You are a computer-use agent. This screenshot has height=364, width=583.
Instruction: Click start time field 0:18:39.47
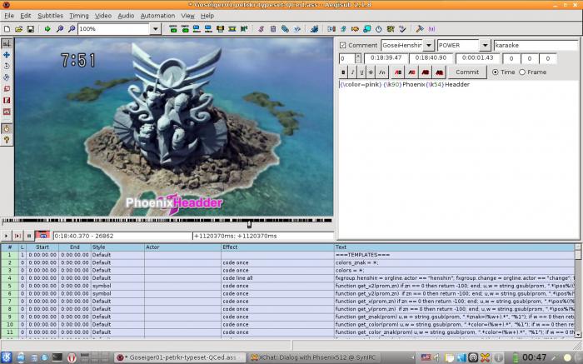tap(386, 58)
